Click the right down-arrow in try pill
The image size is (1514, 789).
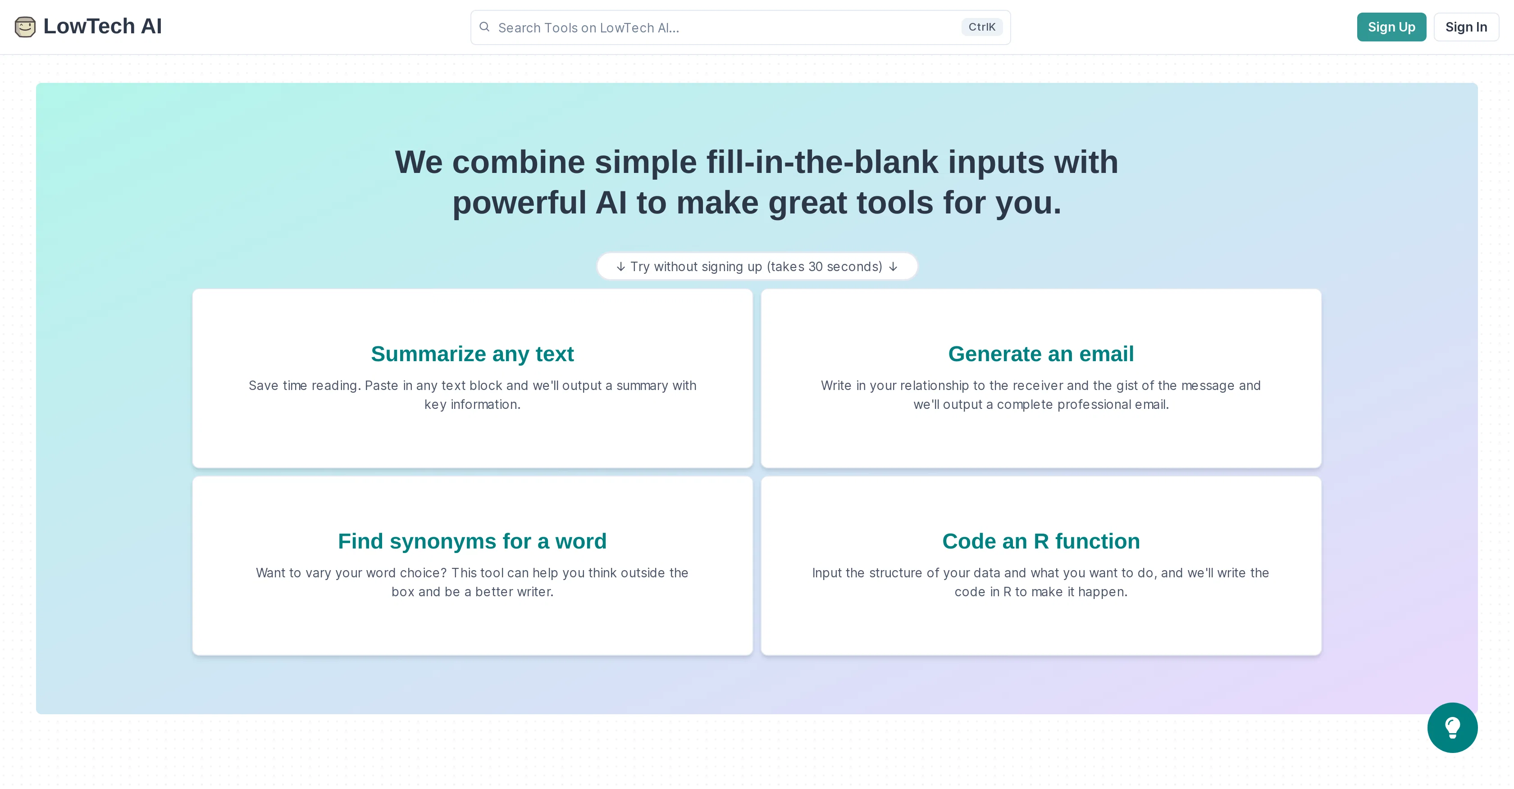(x=894, y=267)
